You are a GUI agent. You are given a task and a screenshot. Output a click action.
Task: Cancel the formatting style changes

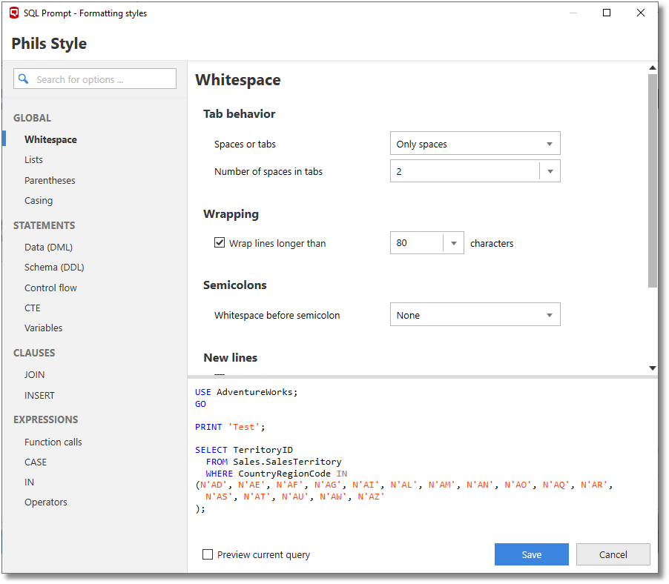tap(613, 554)
